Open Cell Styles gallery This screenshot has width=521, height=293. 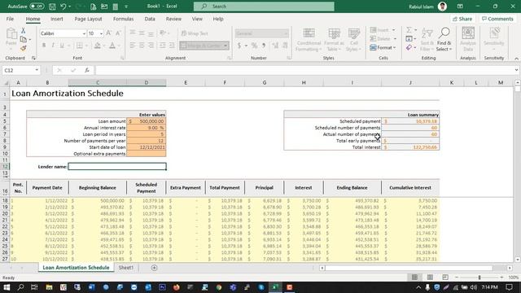coord(354,40)
